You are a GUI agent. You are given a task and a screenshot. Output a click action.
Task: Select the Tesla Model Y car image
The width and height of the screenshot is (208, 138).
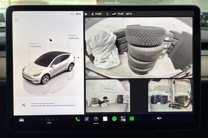tap(49, 68)
